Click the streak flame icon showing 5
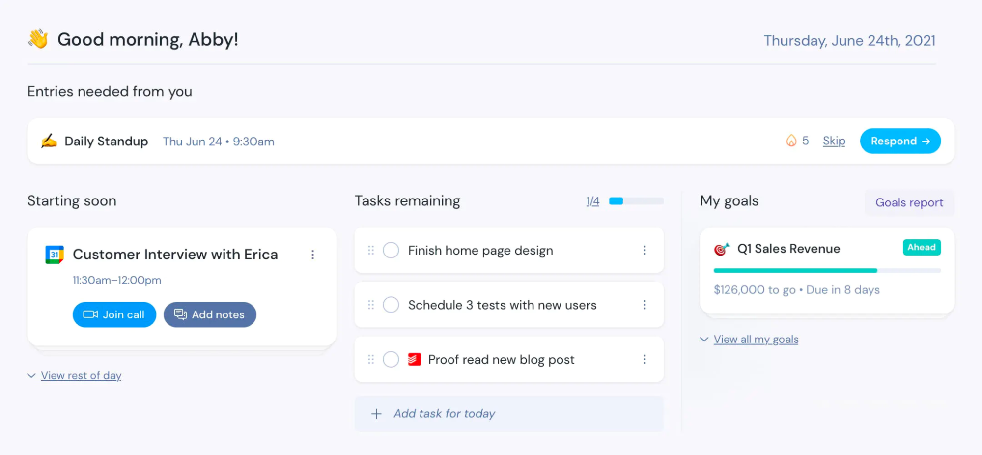 [791, 141]
